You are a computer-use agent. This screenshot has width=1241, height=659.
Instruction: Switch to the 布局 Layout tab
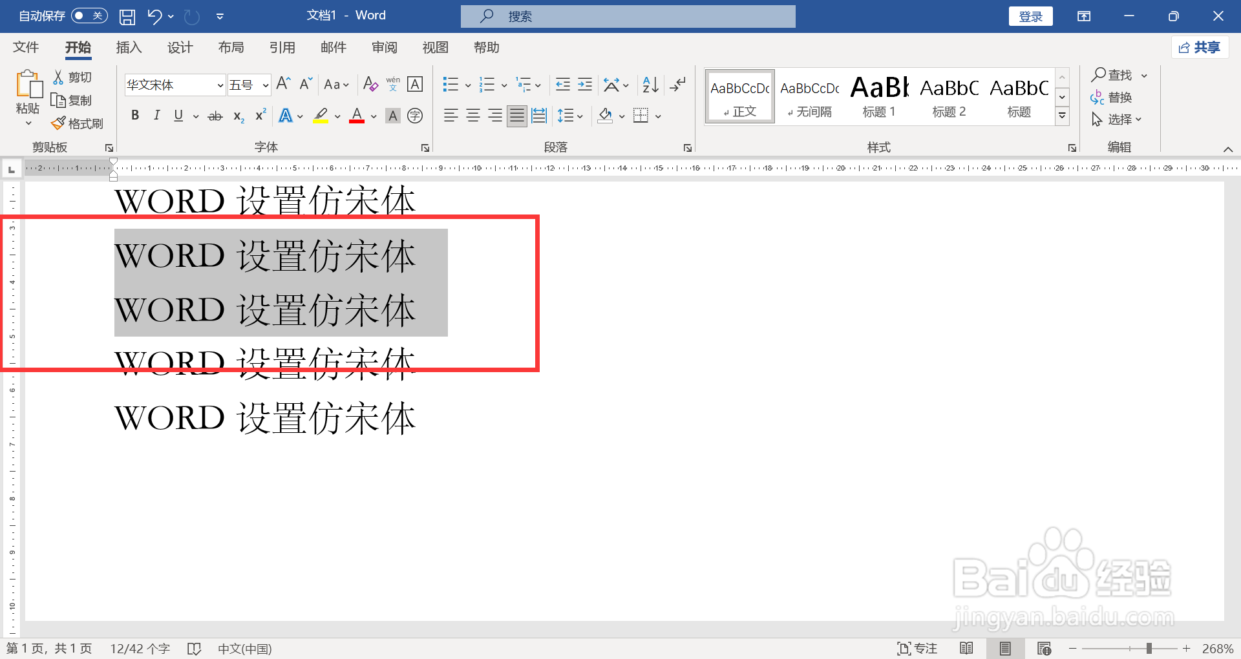pos(231,47)
